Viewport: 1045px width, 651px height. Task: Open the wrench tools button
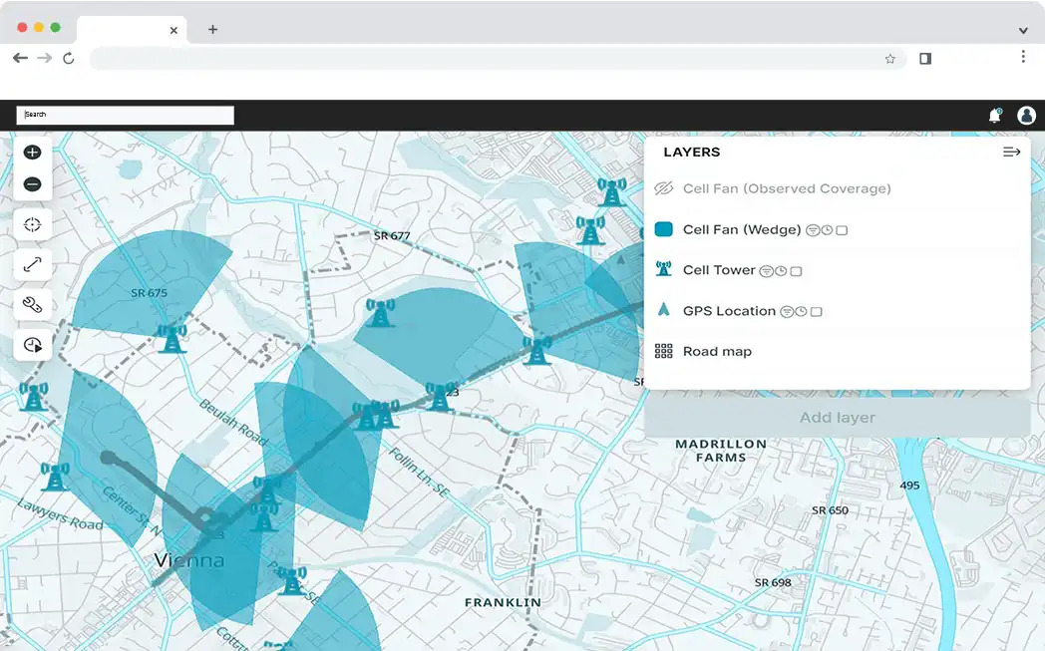(x=32, y=305)
